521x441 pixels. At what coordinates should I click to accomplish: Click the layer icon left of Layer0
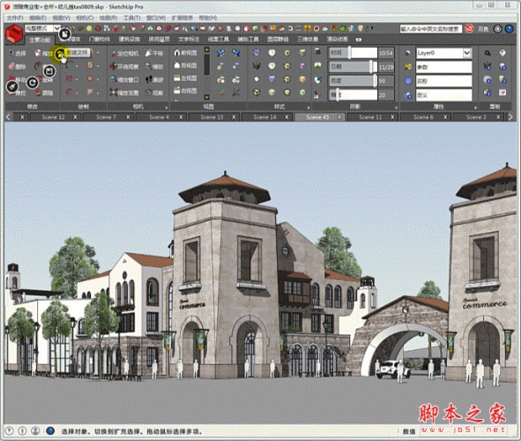click(x=407, y=53)
